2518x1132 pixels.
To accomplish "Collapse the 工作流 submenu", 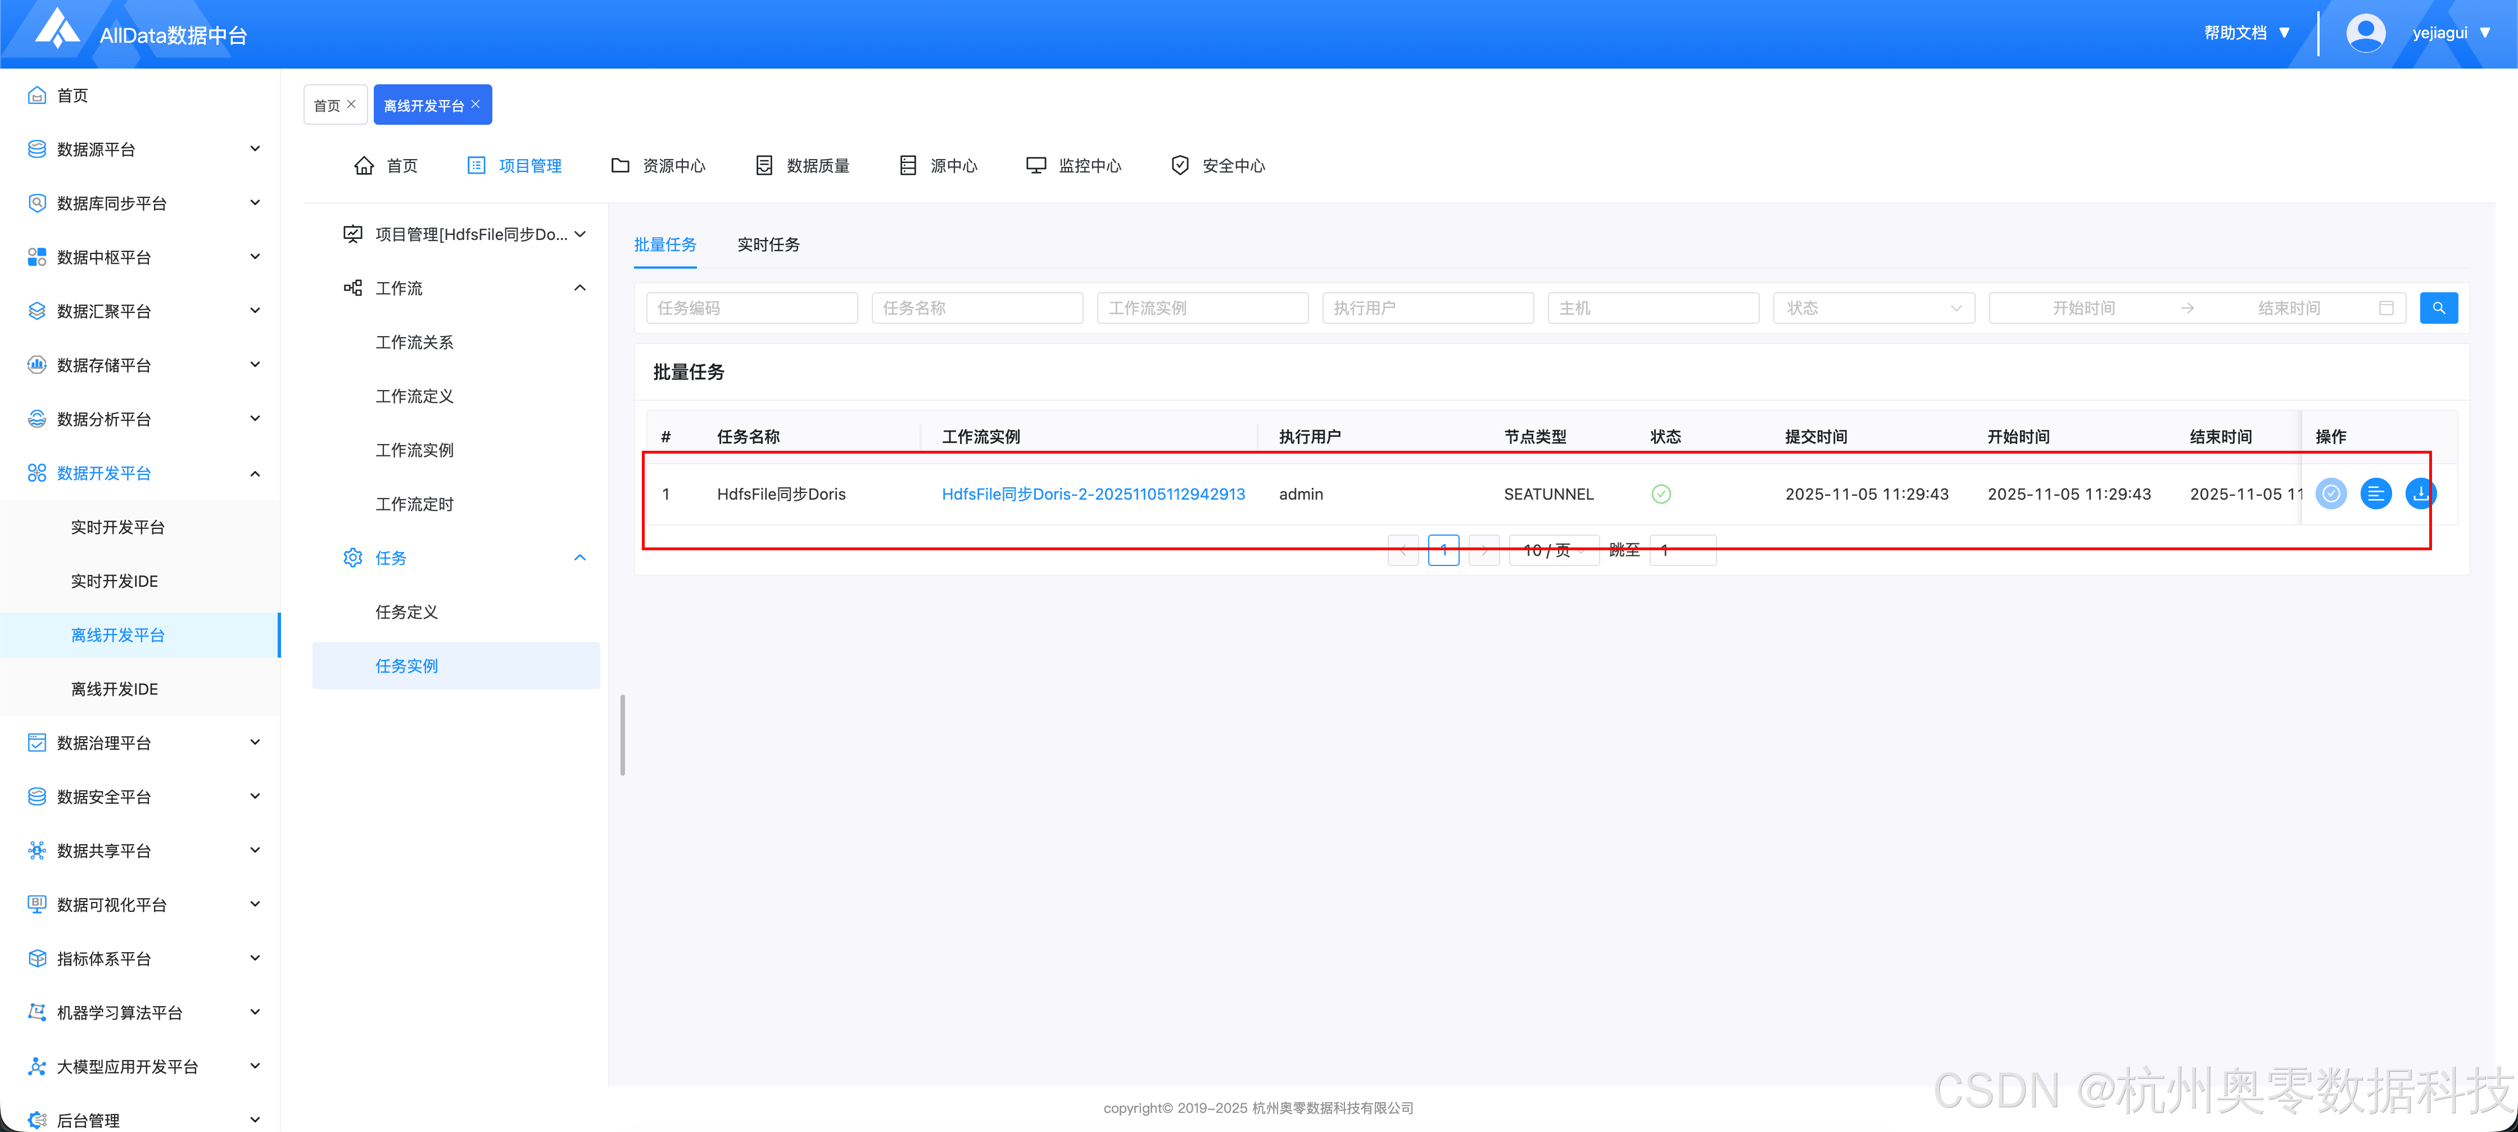I will [x=579, y=288].
